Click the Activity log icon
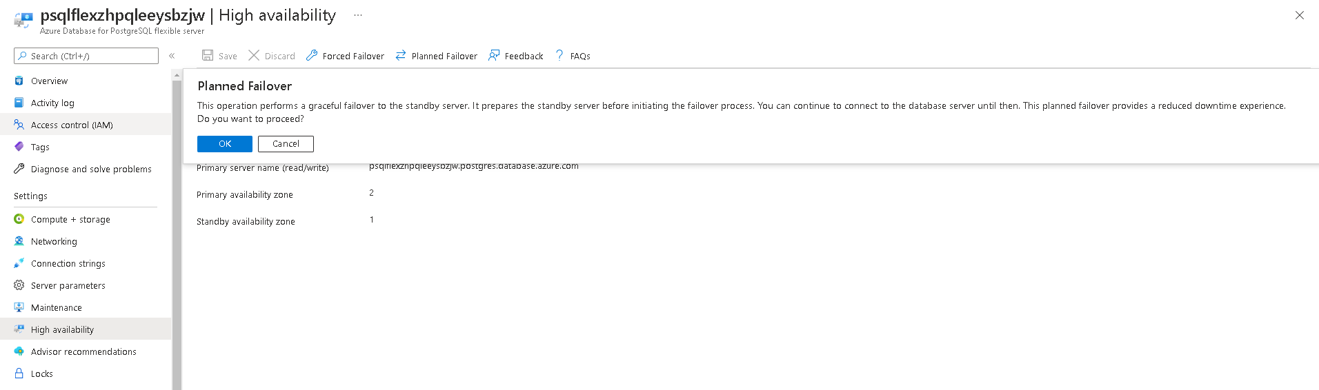This screenshot has width=1319, height=390. click(19, 103)
